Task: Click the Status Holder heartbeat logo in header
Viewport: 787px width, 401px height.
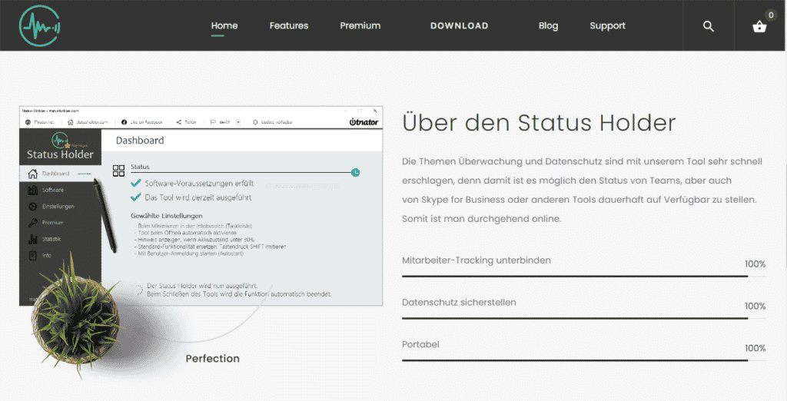Action: (x=40, y=25)
